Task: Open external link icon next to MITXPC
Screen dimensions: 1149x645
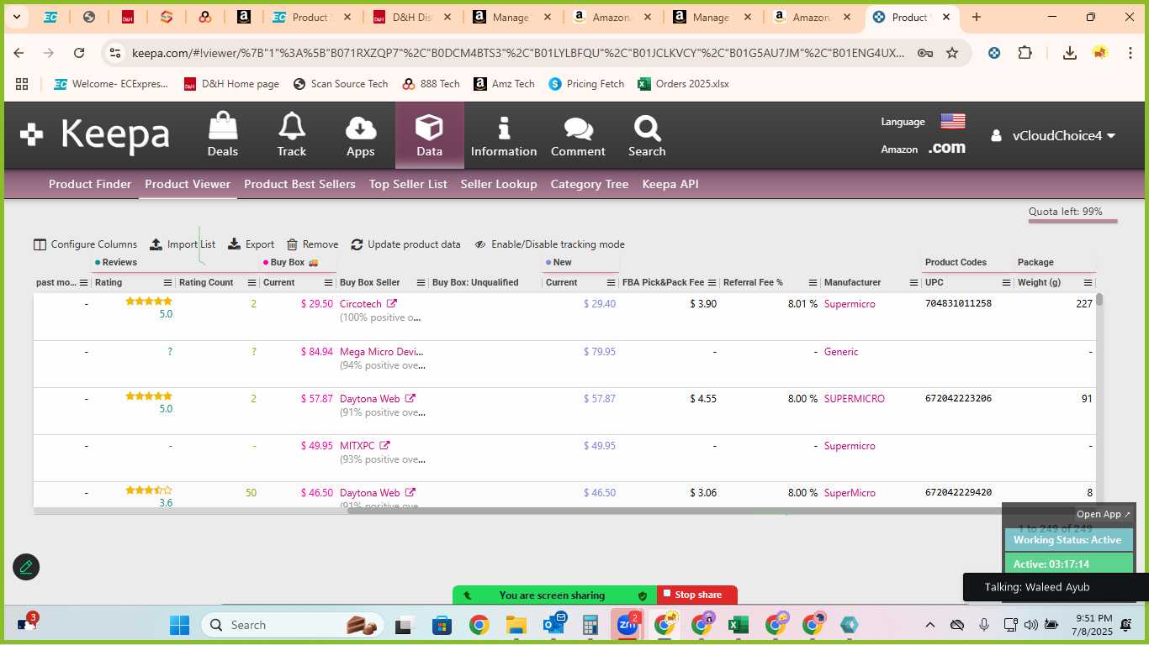Action: pos(384,446)
